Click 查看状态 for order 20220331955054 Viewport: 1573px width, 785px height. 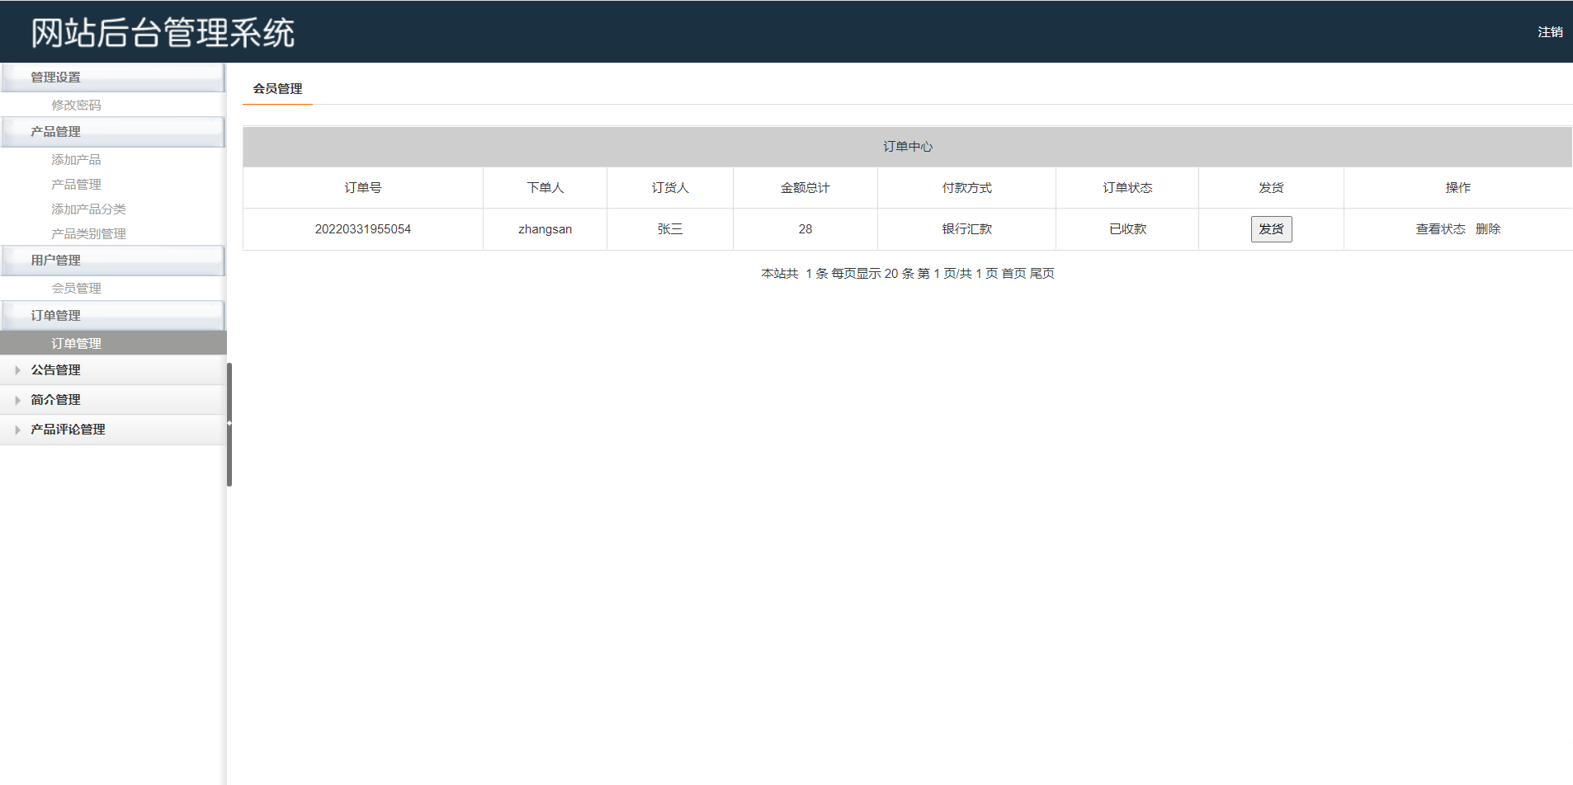click(1440, 229)
